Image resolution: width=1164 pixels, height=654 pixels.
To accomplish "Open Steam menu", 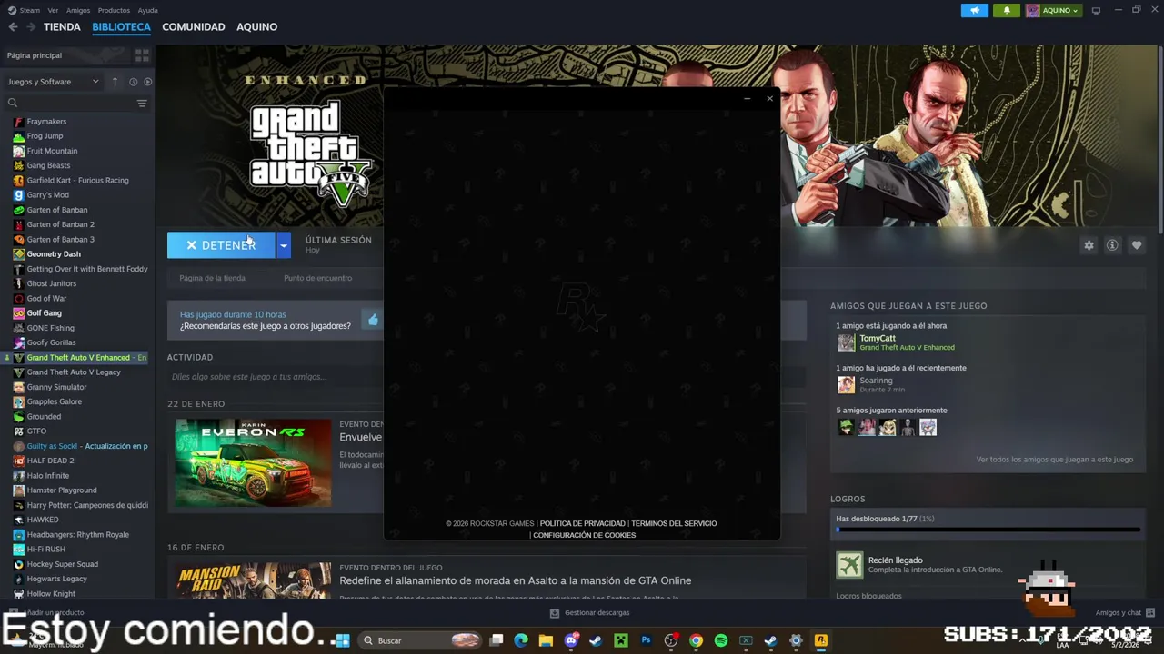I will click(x=24, y=10).
